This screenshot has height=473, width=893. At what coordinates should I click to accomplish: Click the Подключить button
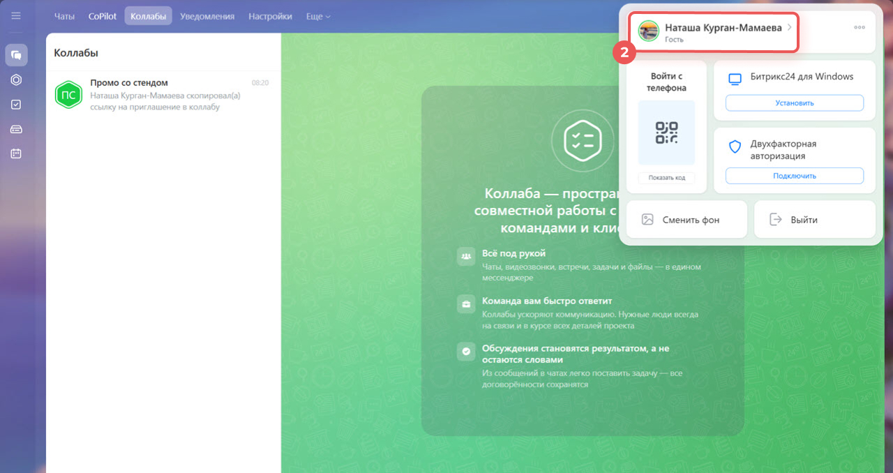[x=795, y=176]
